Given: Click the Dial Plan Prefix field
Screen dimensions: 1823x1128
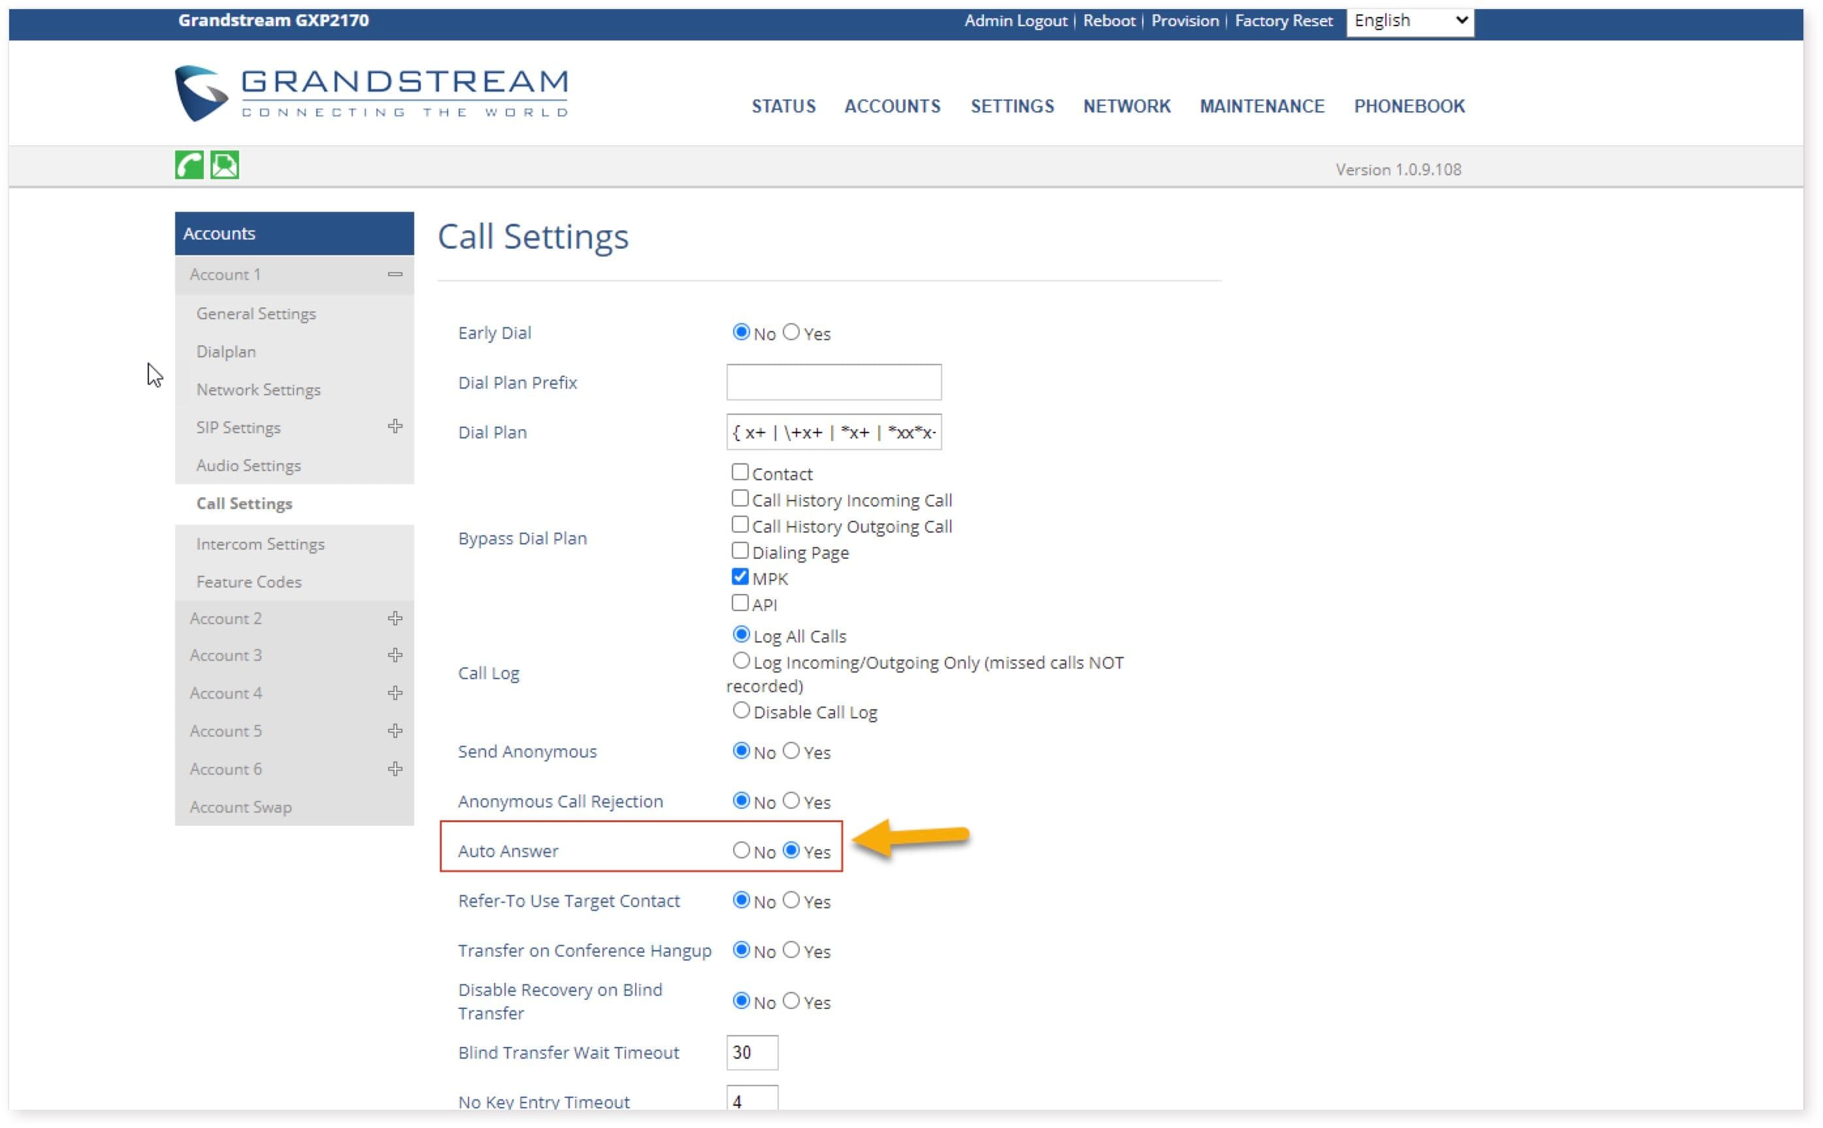Looking at the screenshot, I should (834, 382).
